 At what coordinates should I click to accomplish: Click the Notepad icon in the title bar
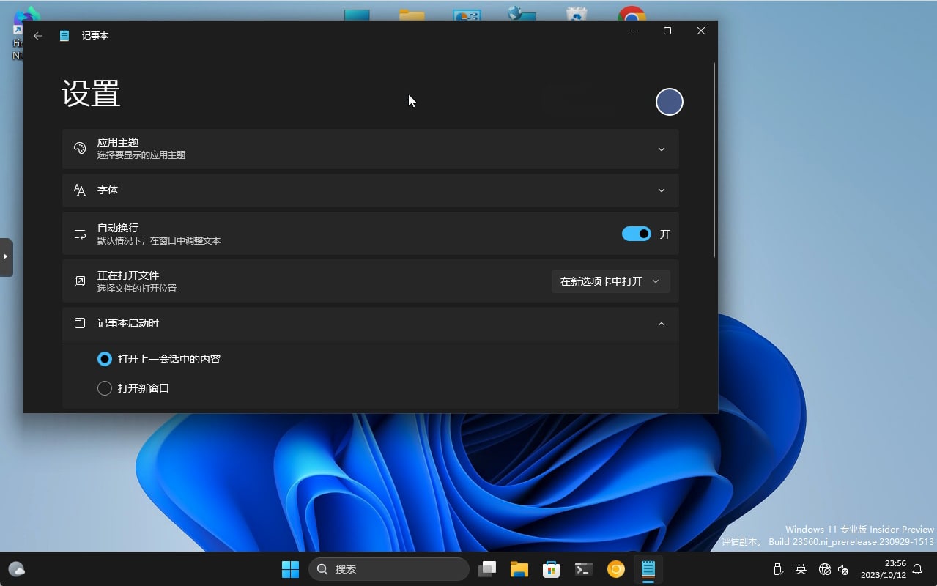pyautogui.click(x=64, y=34)
